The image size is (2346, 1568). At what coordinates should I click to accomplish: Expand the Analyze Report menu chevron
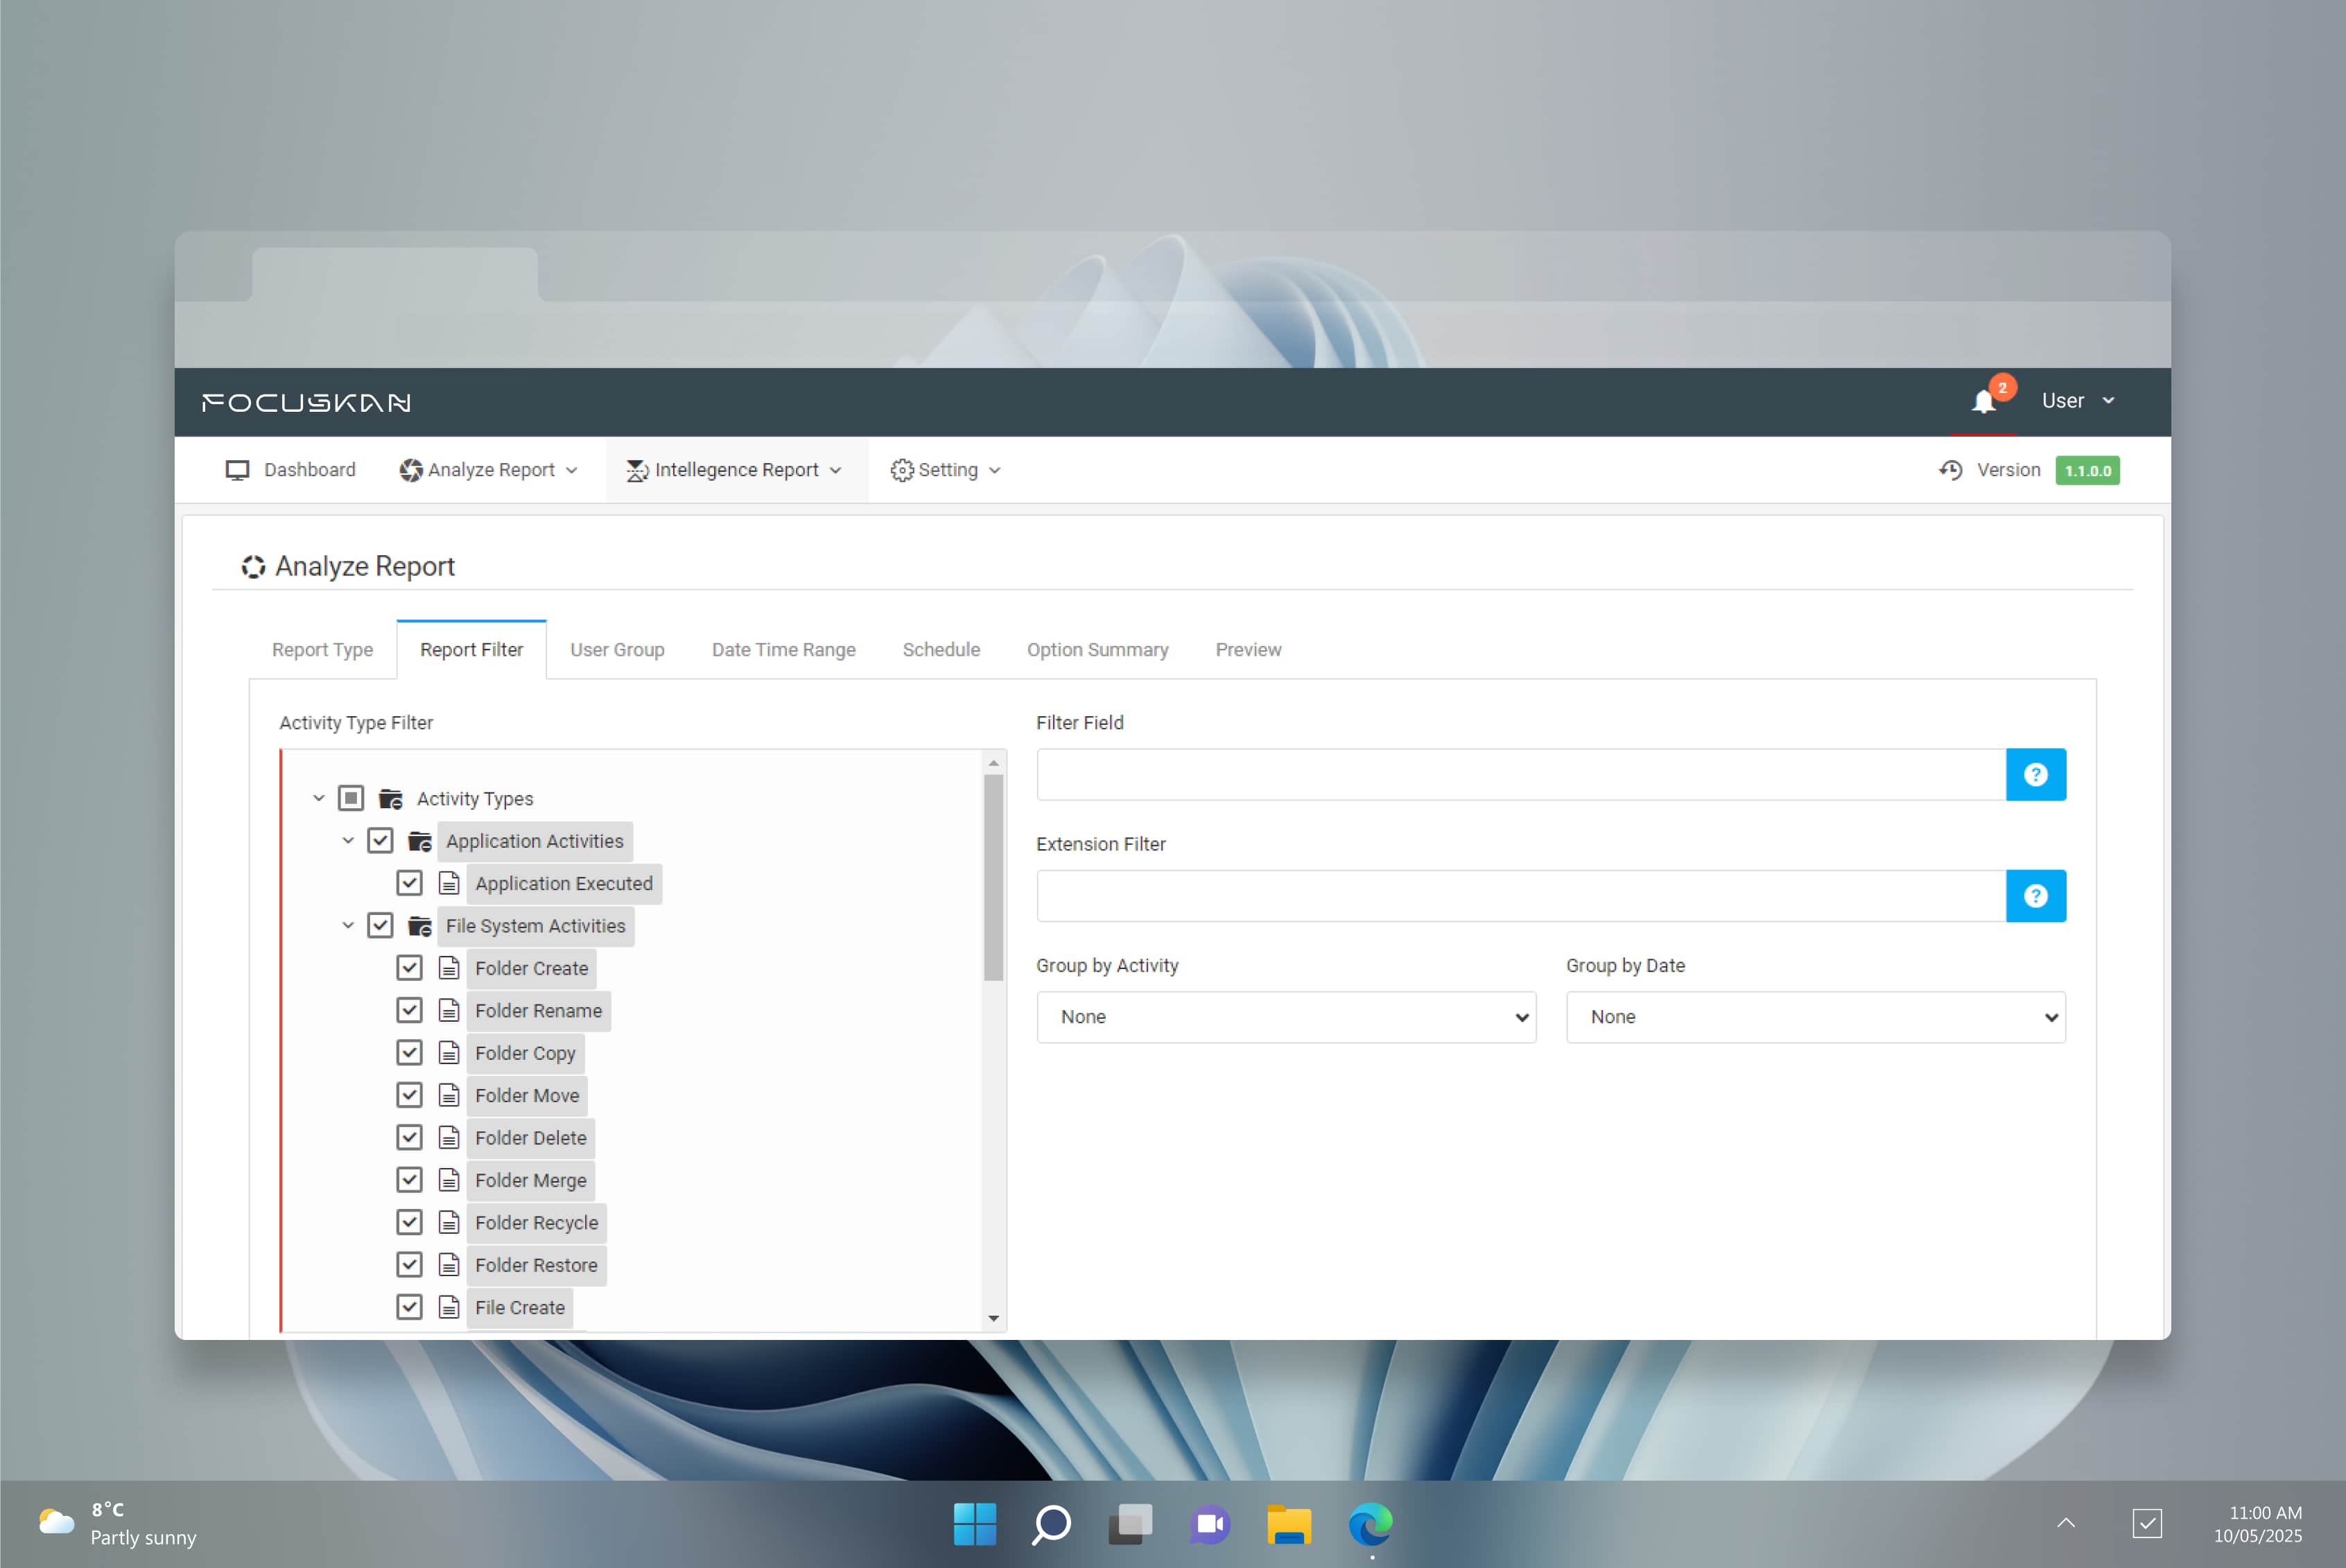pyautogui.click(x=572, y=471)
